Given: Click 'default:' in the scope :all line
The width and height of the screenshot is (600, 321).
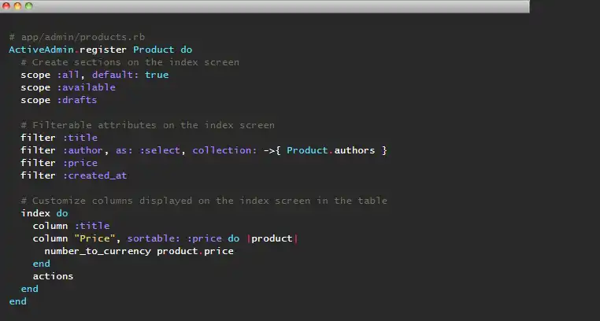Looking at the screenshot, I should click(x=115, y=75).
